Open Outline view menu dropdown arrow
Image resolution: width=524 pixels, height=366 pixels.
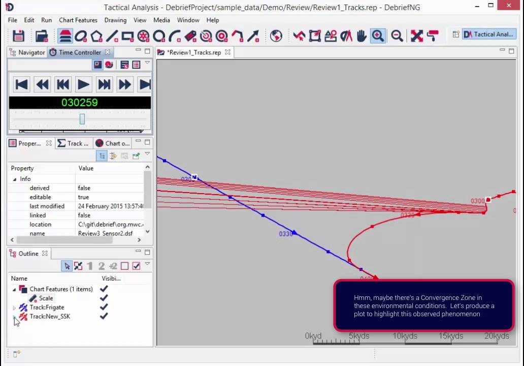(147, 264)
